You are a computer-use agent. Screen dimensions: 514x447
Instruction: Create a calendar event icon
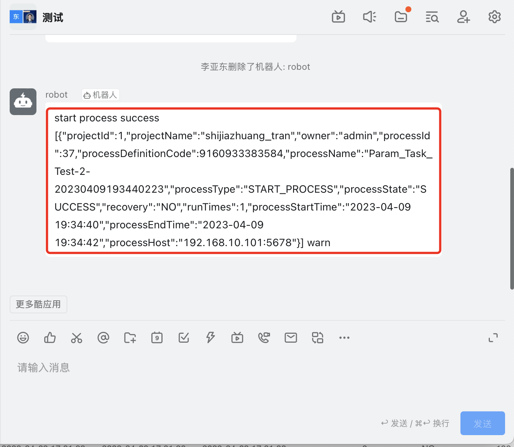tap(157, 337)
